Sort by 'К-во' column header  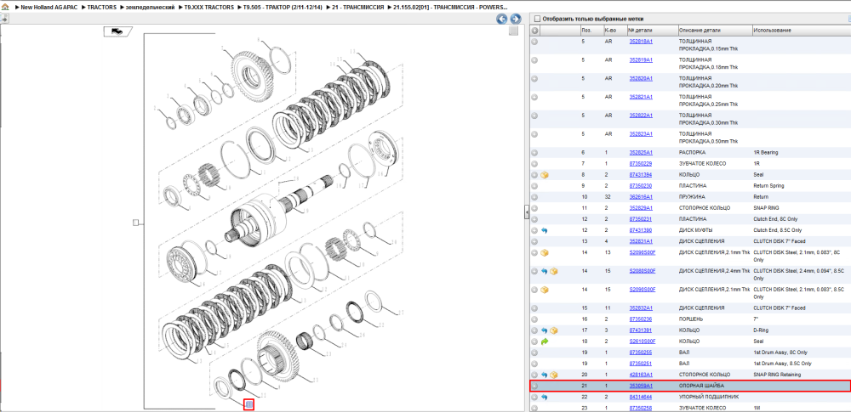pyautogui.click(x=615, y=31)
